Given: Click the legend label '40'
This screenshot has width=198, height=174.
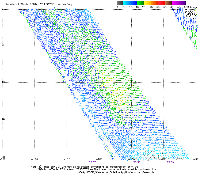Looking at the screenshot, I should [172, 7].
